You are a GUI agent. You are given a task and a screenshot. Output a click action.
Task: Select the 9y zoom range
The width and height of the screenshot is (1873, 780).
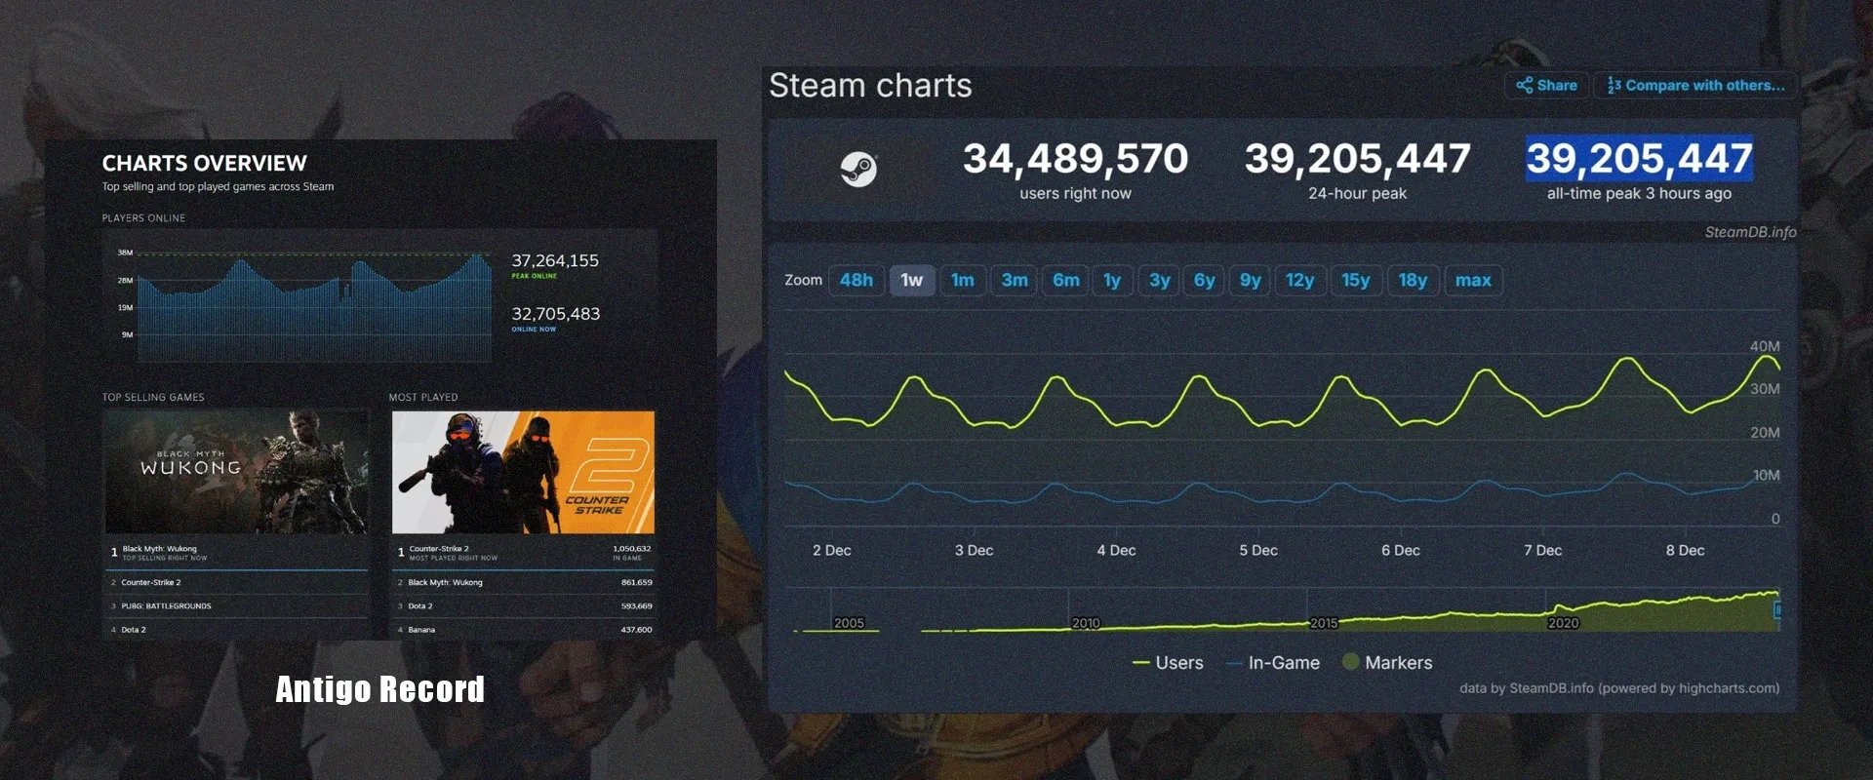[1251, 280]
